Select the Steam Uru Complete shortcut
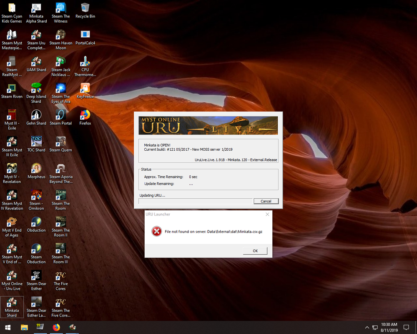 click(x=36, y=40)
